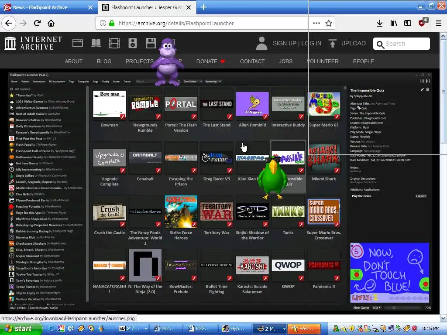Click the Grid layout dropdown in launcher image
This screenshot has height=335, width=447.
[x=377, y=308]
